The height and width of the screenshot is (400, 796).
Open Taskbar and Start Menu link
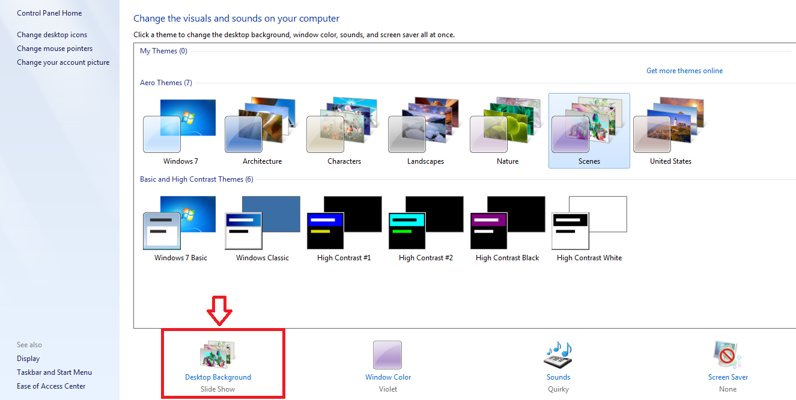54,372
